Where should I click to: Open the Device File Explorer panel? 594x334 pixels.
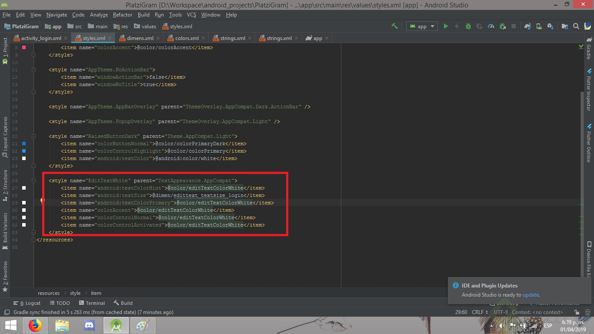click(589, 259)
